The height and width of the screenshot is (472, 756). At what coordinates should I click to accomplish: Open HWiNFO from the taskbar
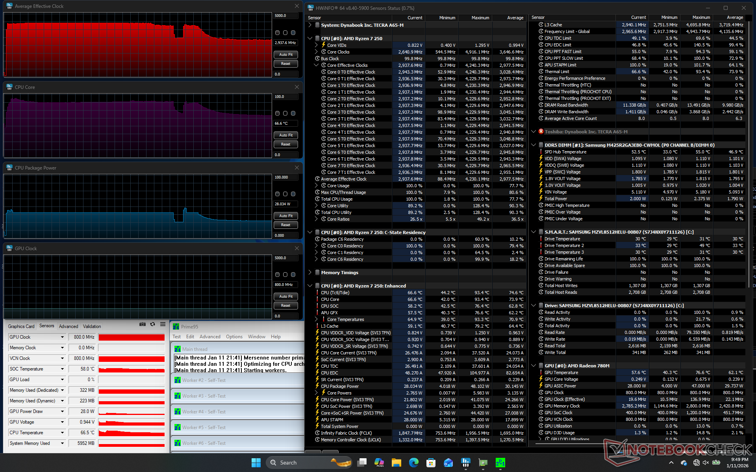[465, 463]
